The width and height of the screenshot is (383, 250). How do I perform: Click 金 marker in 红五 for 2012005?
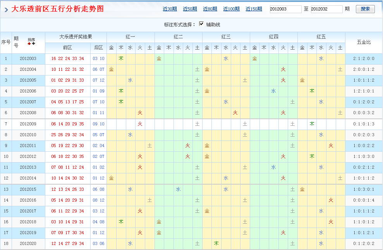pos(302,80)
